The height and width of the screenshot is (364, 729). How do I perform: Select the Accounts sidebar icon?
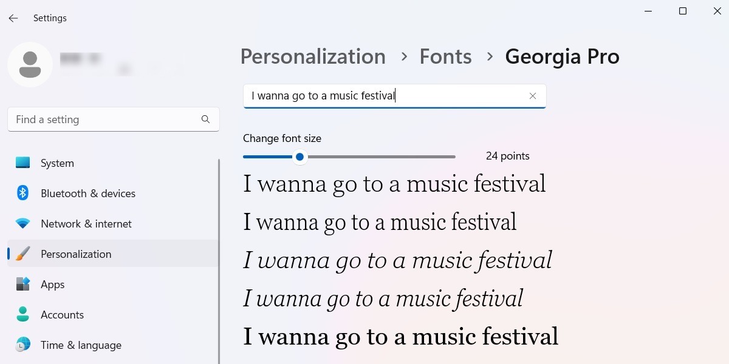(x=23, y=314)
